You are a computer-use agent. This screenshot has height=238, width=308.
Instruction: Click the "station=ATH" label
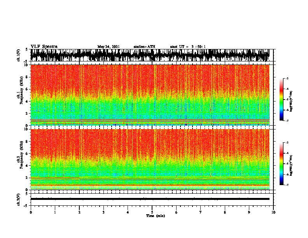pyautogui.click(x=144, y=47)
